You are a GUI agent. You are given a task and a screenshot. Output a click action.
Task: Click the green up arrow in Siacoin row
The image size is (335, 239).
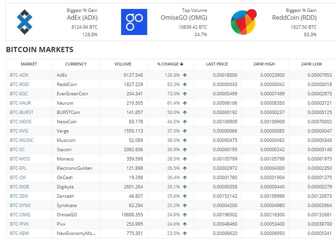[x=185, y=150]
